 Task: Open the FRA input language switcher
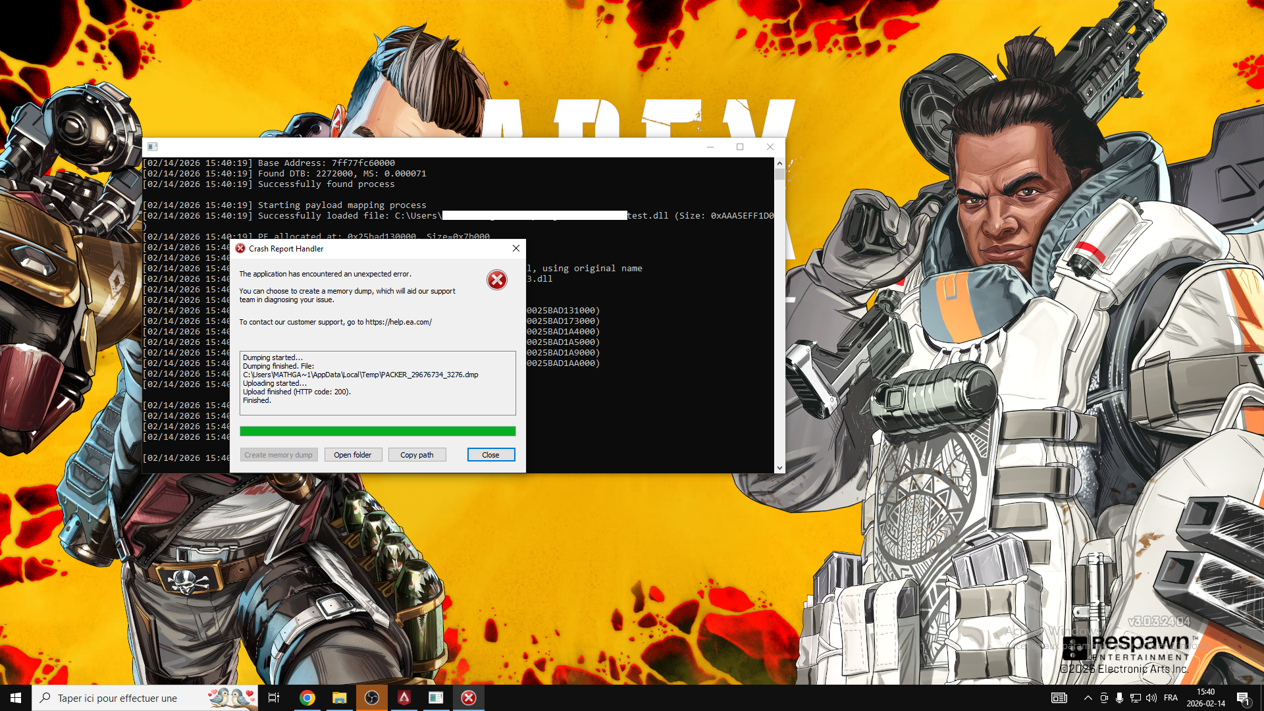pos(1171,698)
